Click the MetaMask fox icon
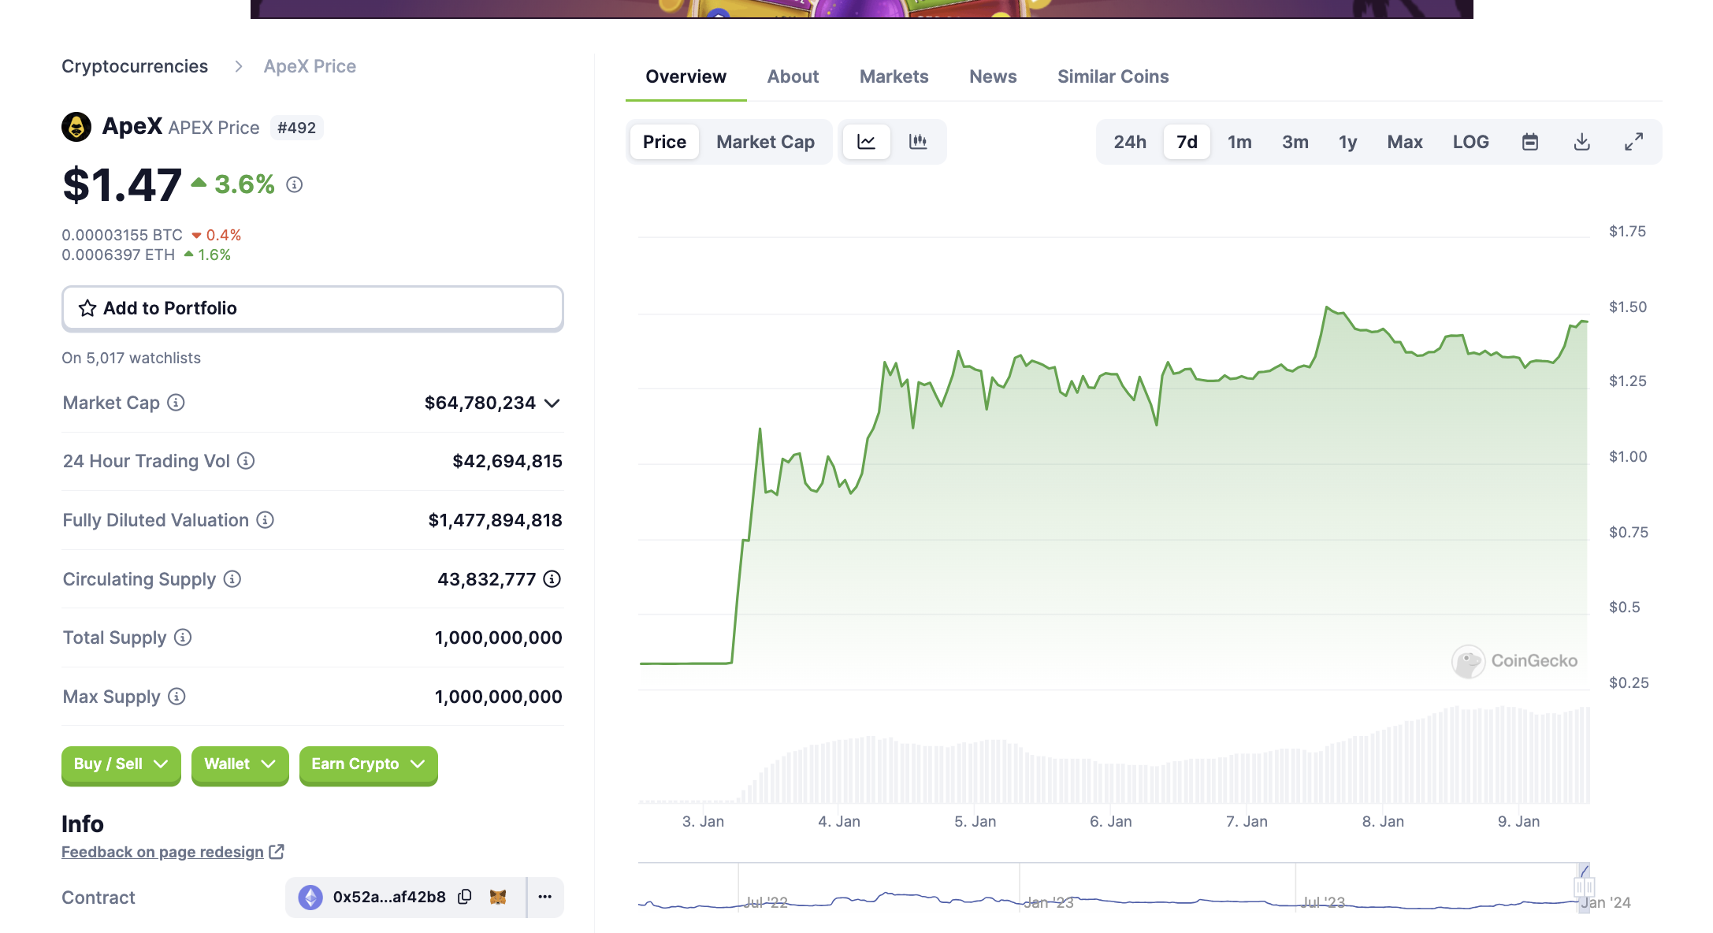 [498, 897]
